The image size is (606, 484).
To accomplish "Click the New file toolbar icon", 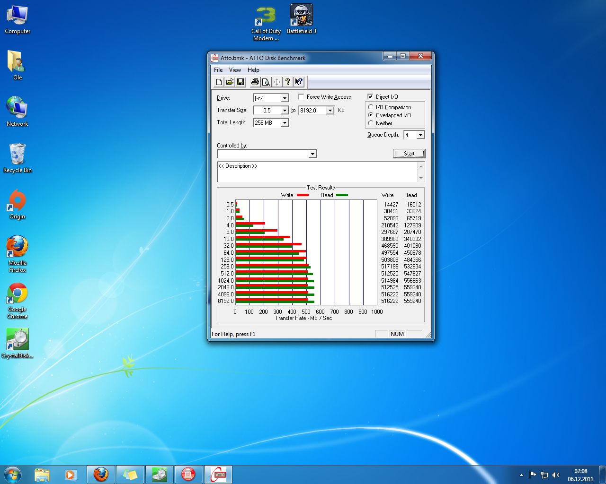I will (x=219, y=82).
